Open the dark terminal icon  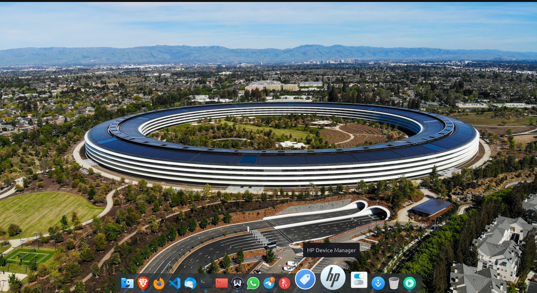pos(206,283)
